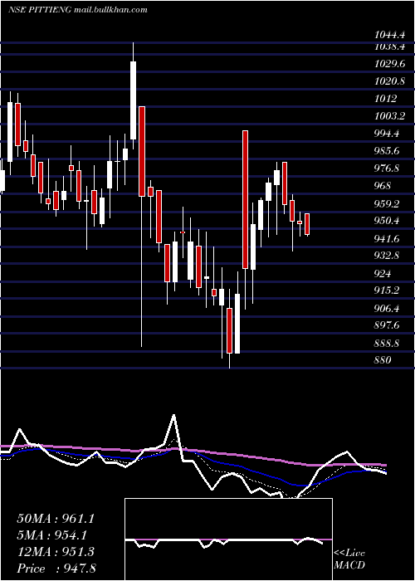
Task: Click the 932.8 price axis label
Action: (387, 256)
